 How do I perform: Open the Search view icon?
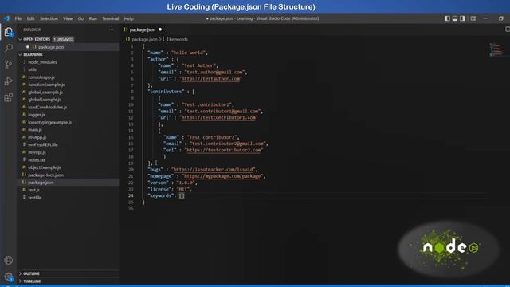[x=9, y=48]
